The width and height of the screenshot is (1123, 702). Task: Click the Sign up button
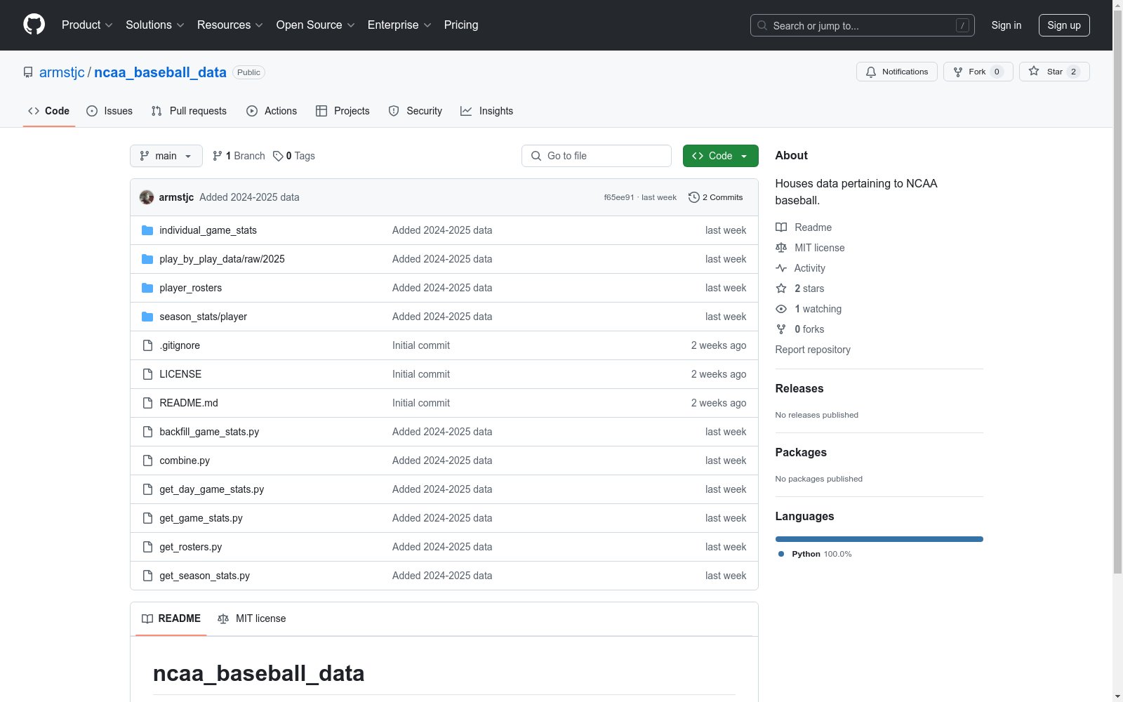pyautogui.click(x=1064, y=25)
